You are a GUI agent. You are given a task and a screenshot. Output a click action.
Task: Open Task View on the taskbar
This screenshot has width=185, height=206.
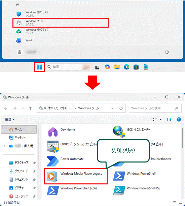click(97, 67)
